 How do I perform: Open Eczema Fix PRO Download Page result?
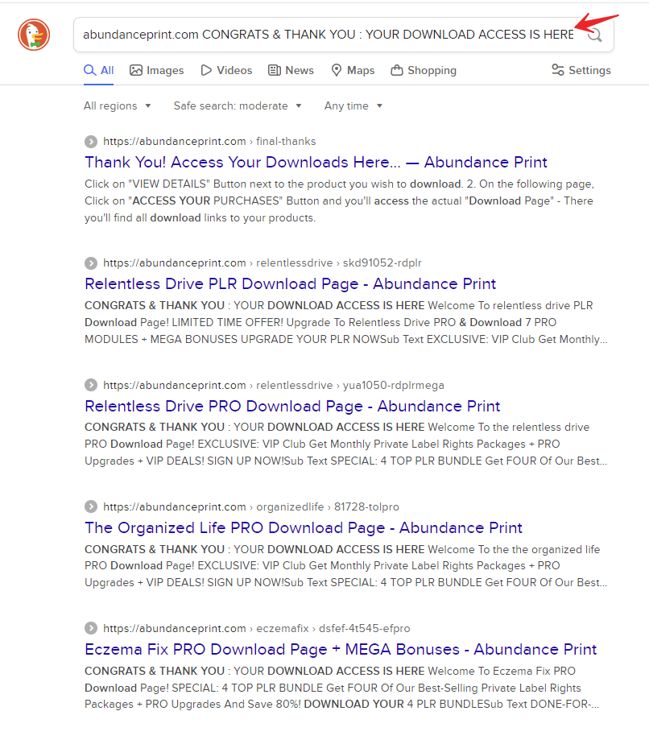(x=341, y=649)
